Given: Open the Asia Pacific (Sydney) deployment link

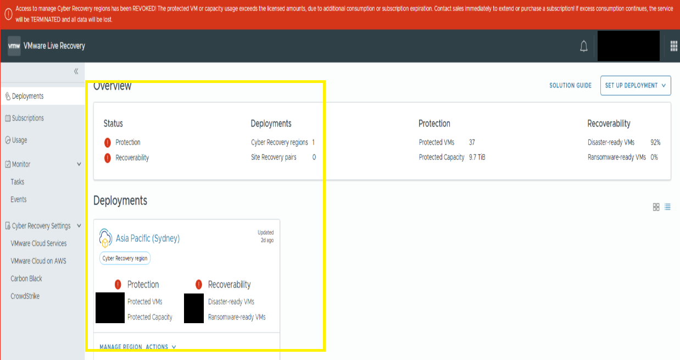Looking at the screenshot, I should pos(148,239).
